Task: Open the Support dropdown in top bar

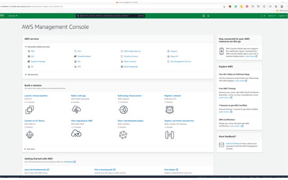Action: [283, 16]
